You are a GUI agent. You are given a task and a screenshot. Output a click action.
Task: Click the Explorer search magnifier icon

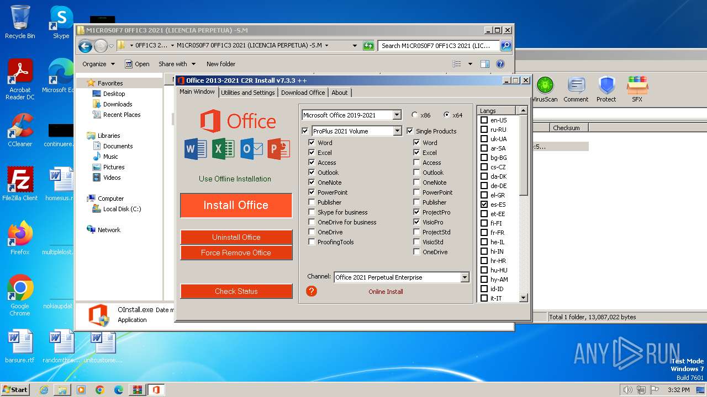tap(505, 46)
